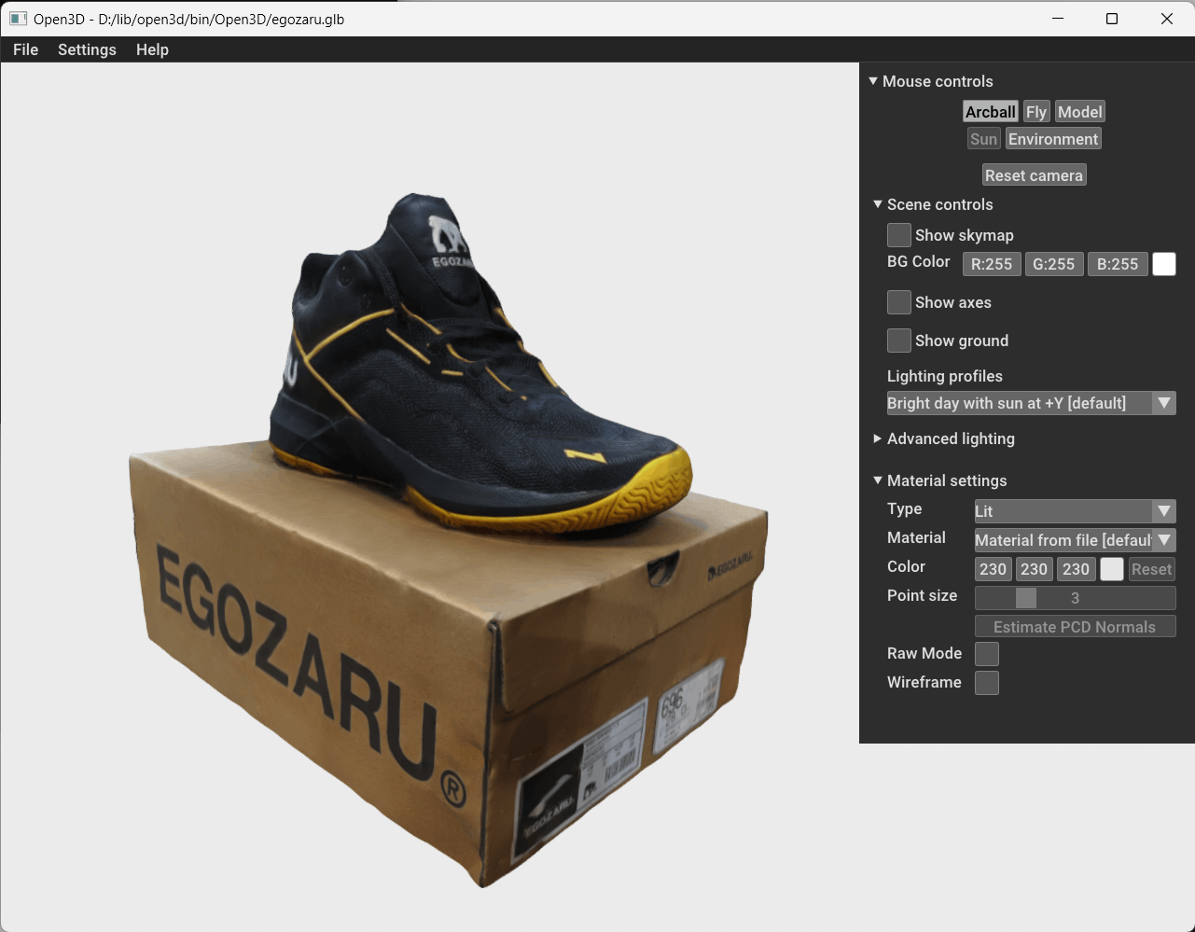
Task: Close the Open3D window
Action: point(1167,19)
